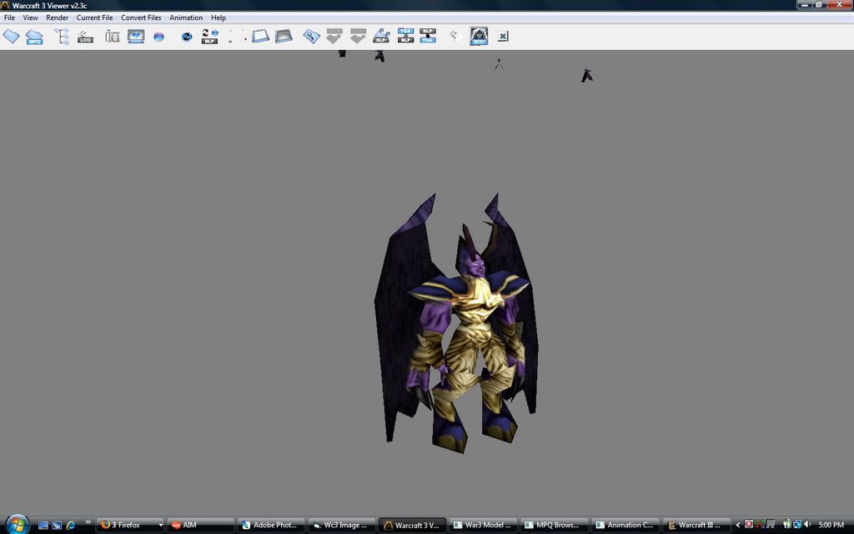
Task: Switch to War3 Model taskbar window
Action: 483,526
